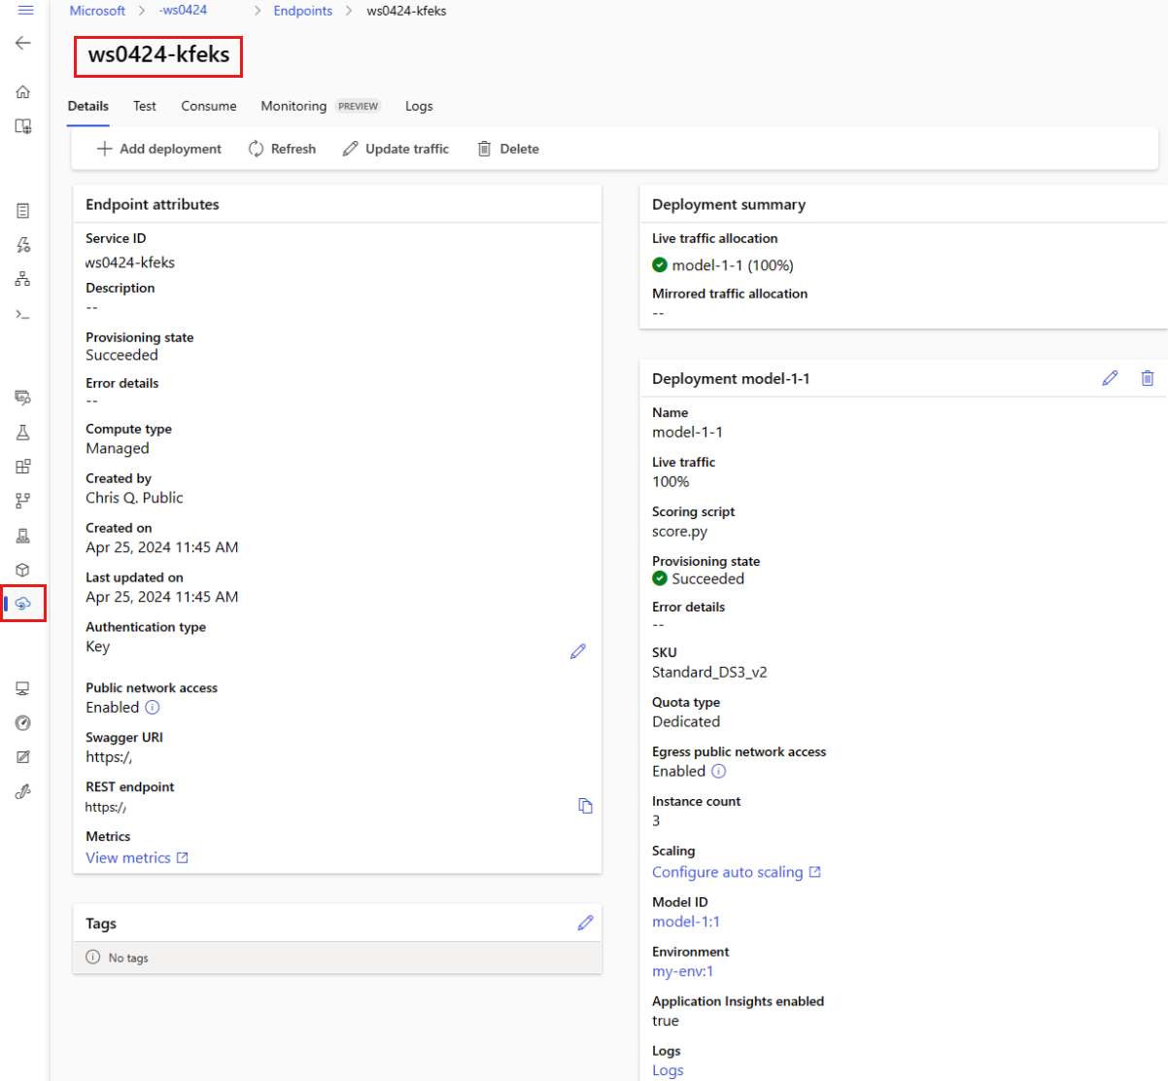Edit Deployment model-1-1 with the pencil icon
Viewport: 1168px width, 1081px height.
[1110, 378]
